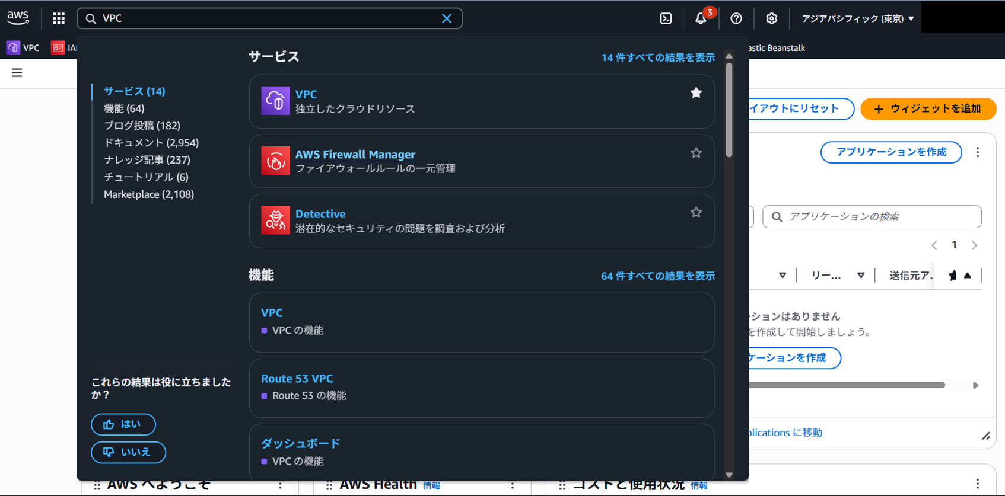Unfavorite the VPC service star
The image size is (1005, 496).
pos(696,93)
